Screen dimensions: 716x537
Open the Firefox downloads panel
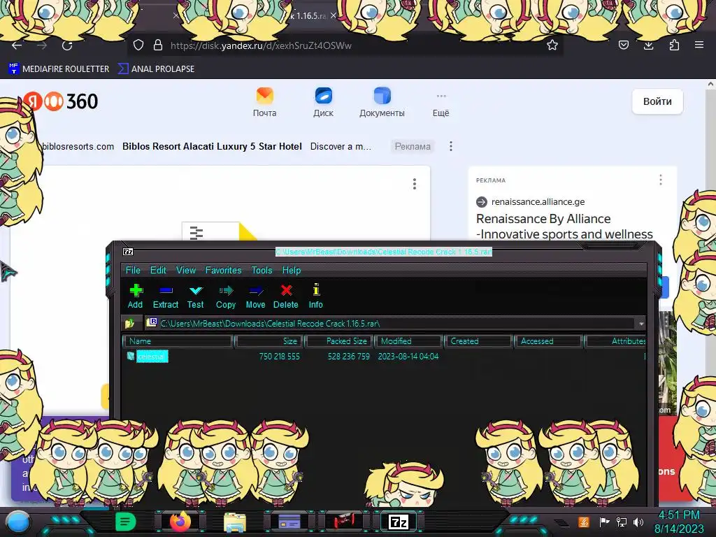tap(649, 45)
